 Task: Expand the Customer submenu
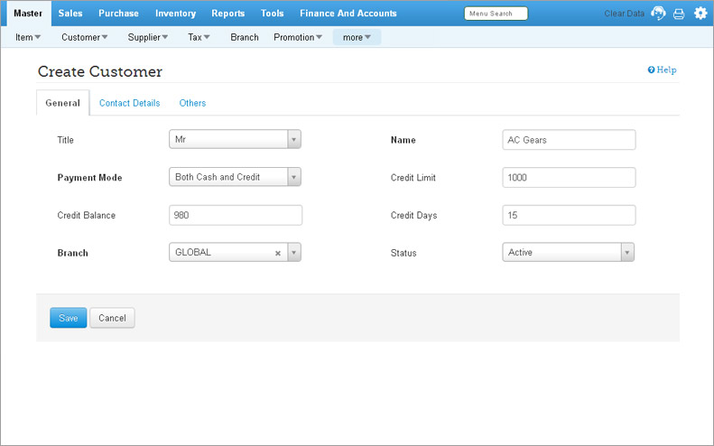pos(84,38)
